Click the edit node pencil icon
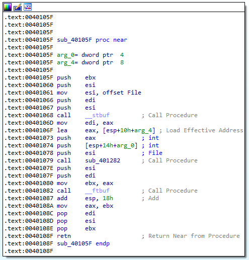The image size is (249, 260). tap(18, 7)
